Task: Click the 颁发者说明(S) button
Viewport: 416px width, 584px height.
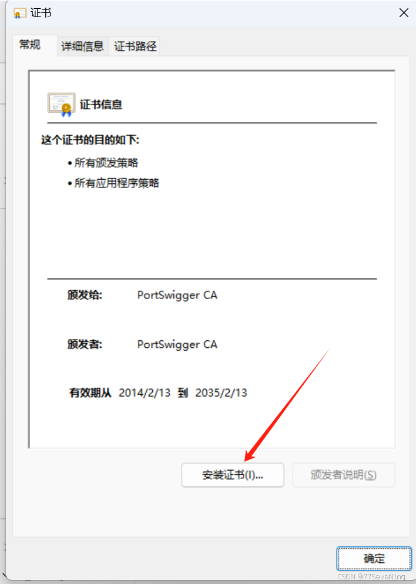Action: [343, 475]
